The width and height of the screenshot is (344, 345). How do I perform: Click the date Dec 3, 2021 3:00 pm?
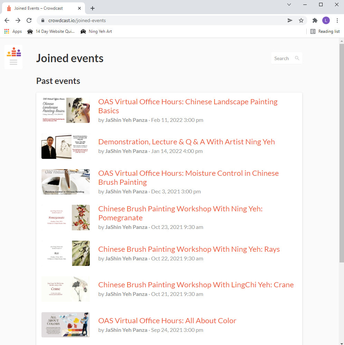[x=176, y=192]
